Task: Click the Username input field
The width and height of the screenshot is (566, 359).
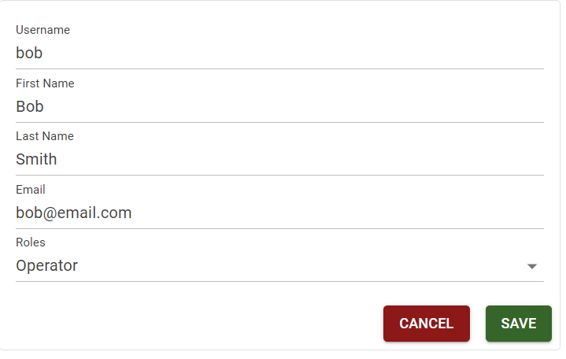Action: pyautogui.click(x=279, y=54)
